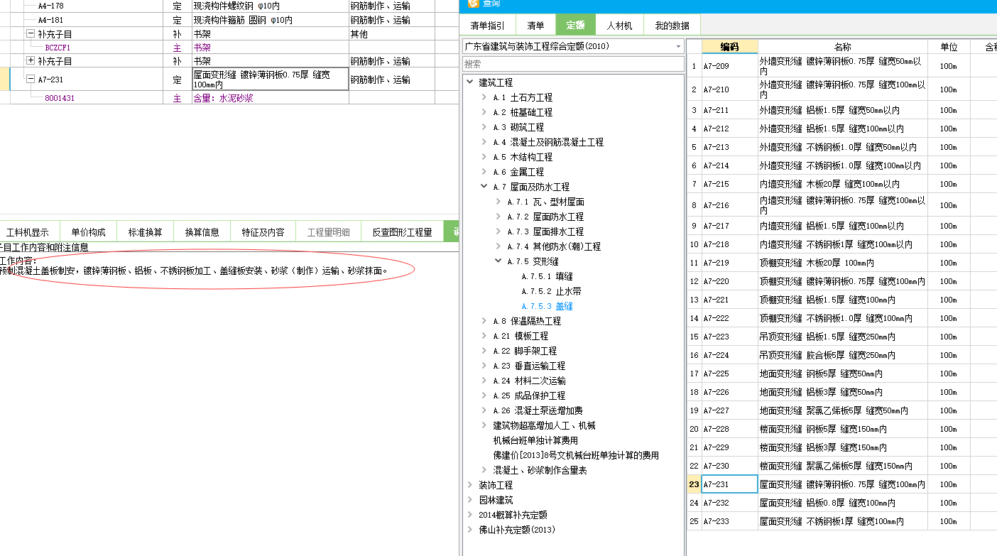Click the 含量: 水泥砂浆 cell
The image size is (997, 556).
(x=270, y=98)
